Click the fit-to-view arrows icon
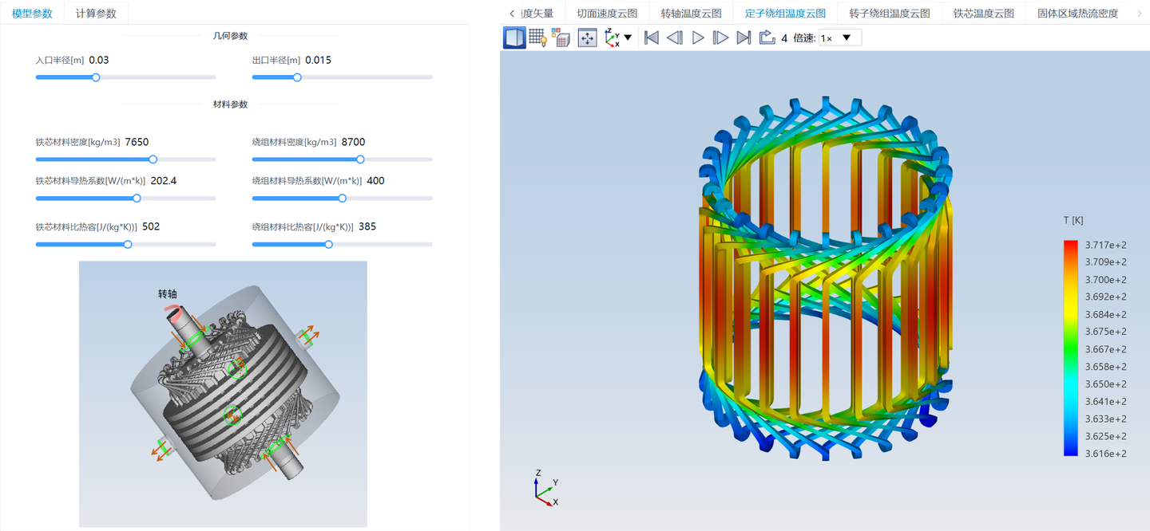This screenshot has width=1150, height=531. point(587,37)
